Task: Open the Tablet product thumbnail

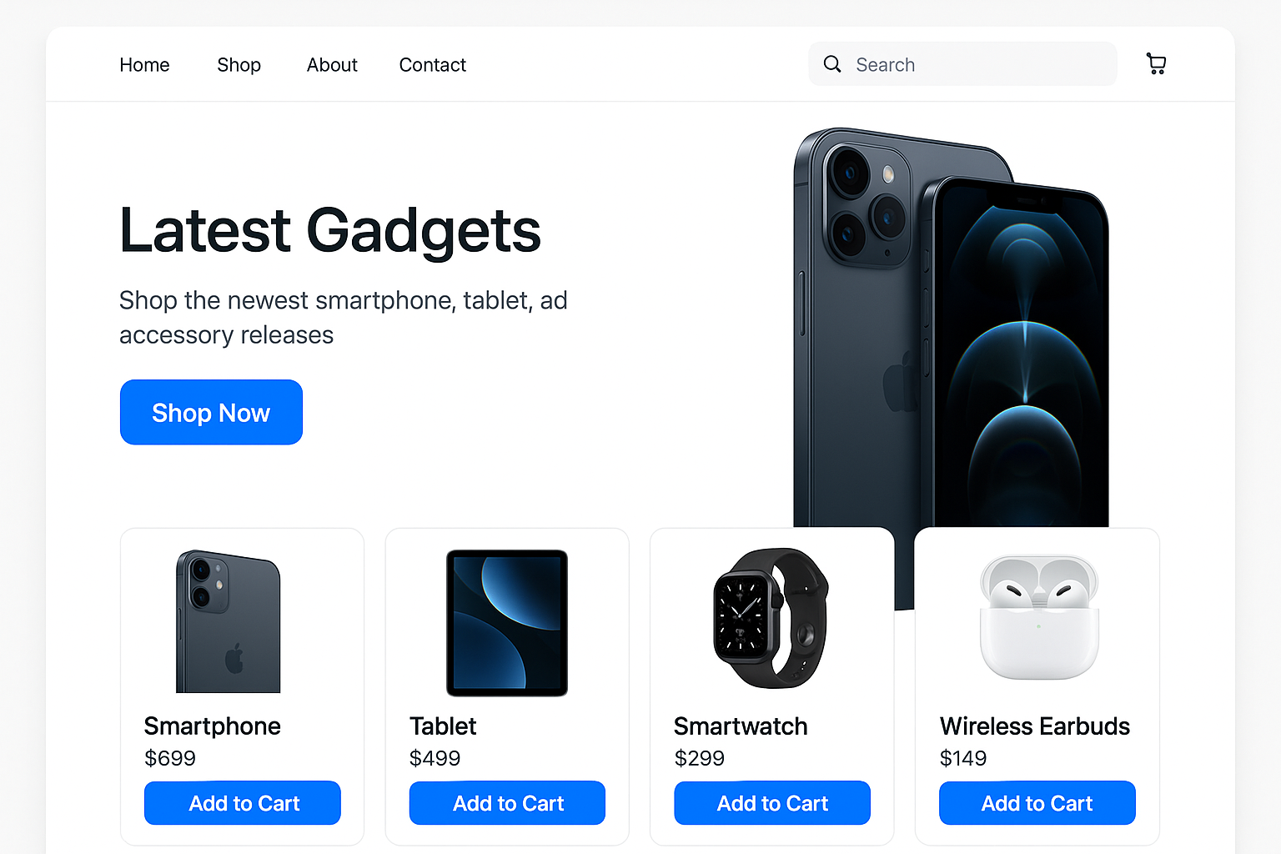Action: (507, 623)
